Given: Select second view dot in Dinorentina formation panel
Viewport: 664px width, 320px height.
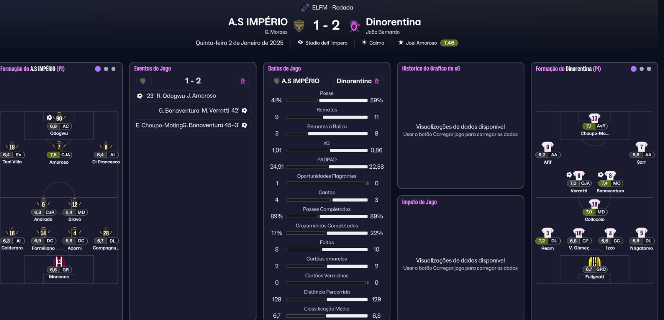Looking at the screenshot, I should click(x=642, y=69).
